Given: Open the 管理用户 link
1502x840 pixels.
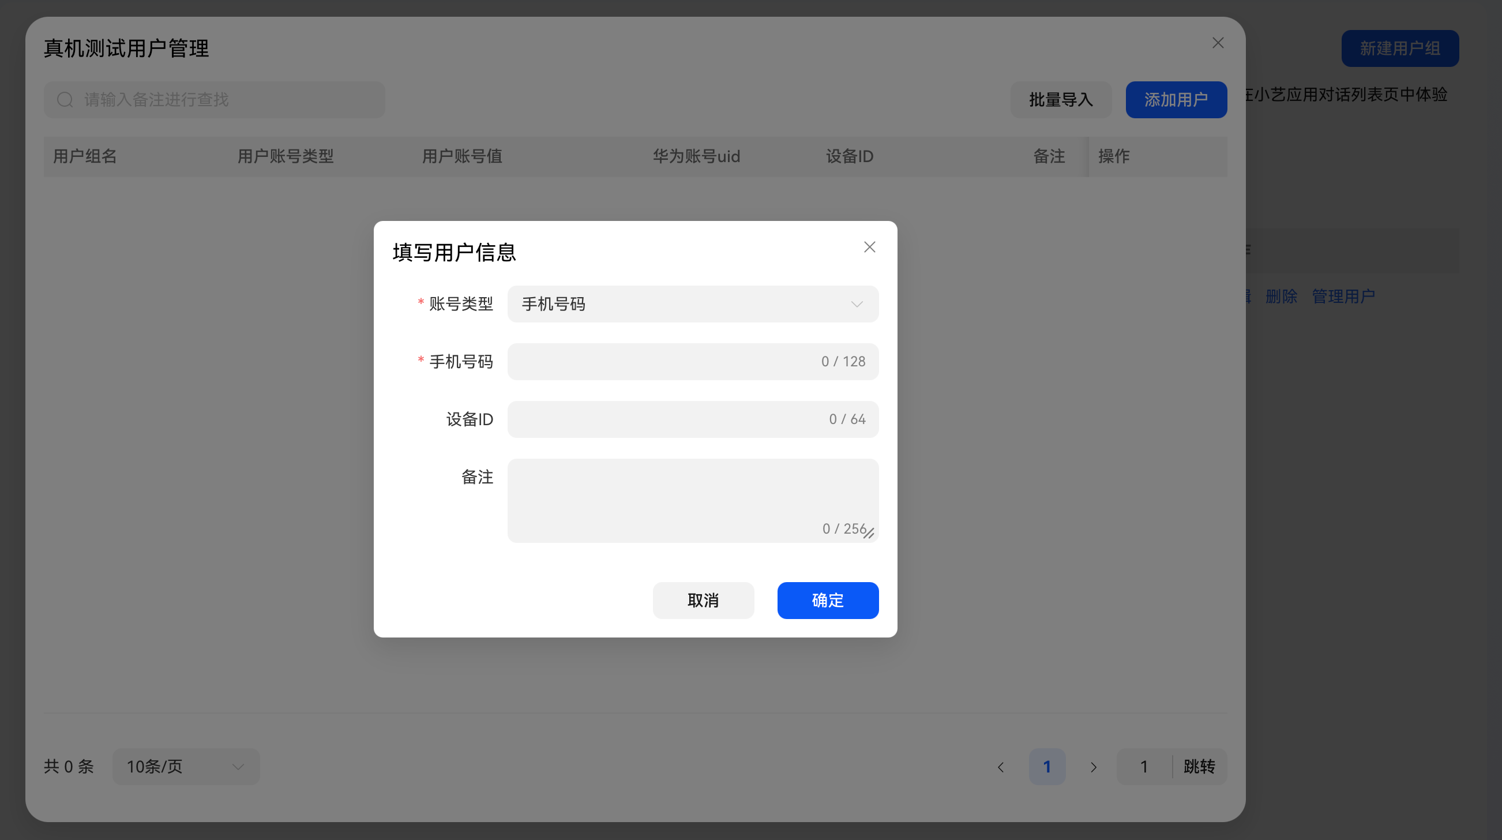Looking at the screenshot, I should tap(1343, 297).
